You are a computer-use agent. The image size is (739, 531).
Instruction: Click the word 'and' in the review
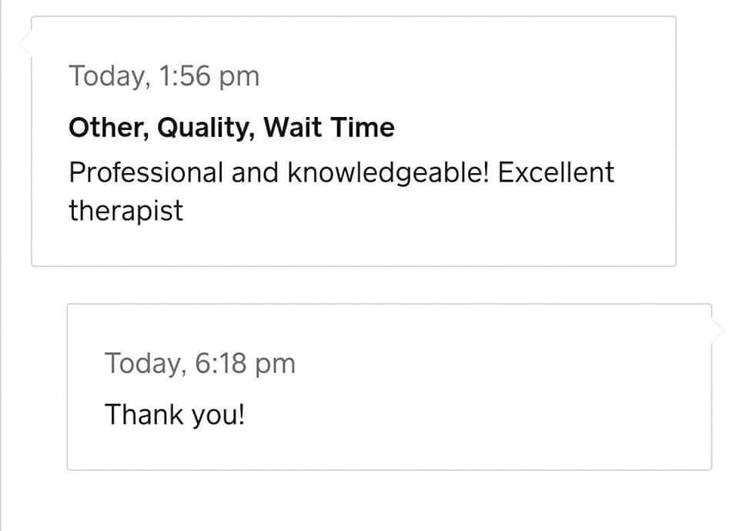(x=255, y=172)
